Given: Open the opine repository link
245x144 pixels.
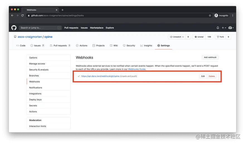Looking at the screenshot, I should click(48, 37).
